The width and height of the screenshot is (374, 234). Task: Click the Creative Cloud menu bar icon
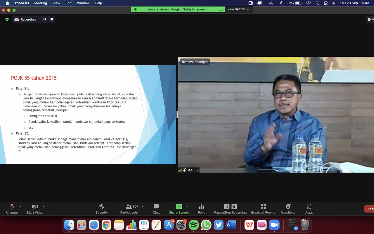coord(271,3)
